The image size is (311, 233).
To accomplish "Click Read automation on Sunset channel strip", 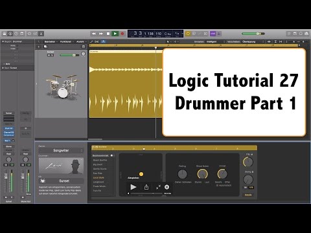I will pos(8,154).
